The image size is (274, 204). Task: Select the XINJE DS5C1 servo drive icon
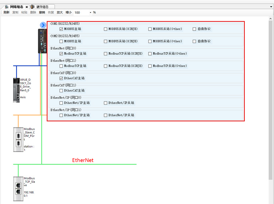[16, 90]
